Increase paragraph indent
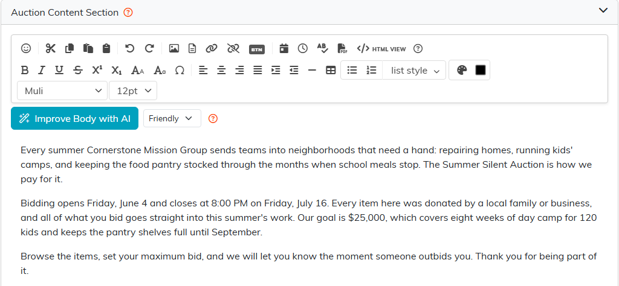This screenshot has height=286, width=619. point(276,71)
